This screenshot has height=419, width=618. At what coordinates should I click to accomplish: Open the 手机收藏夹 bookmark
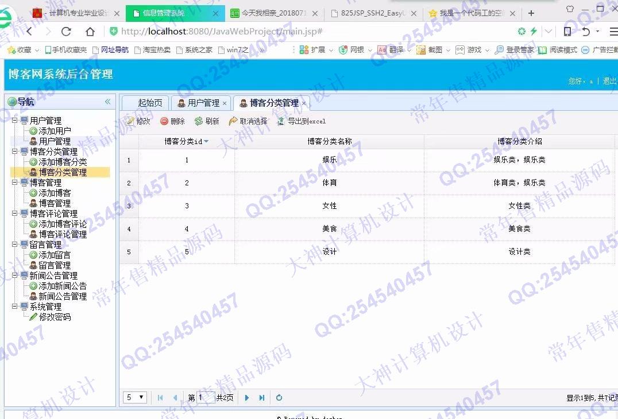[x=66, y=50]
